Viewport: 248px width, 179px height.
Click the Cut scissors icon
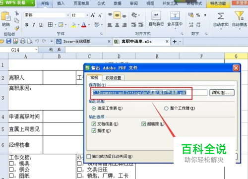[x=17, y=13]
